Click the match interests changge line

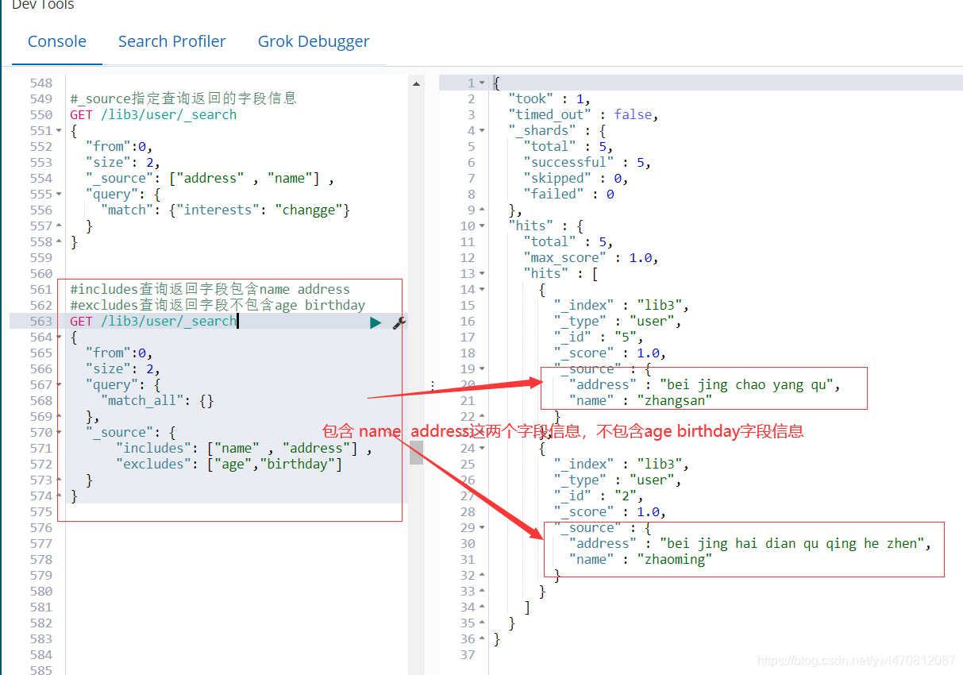(x=225, y=210)
